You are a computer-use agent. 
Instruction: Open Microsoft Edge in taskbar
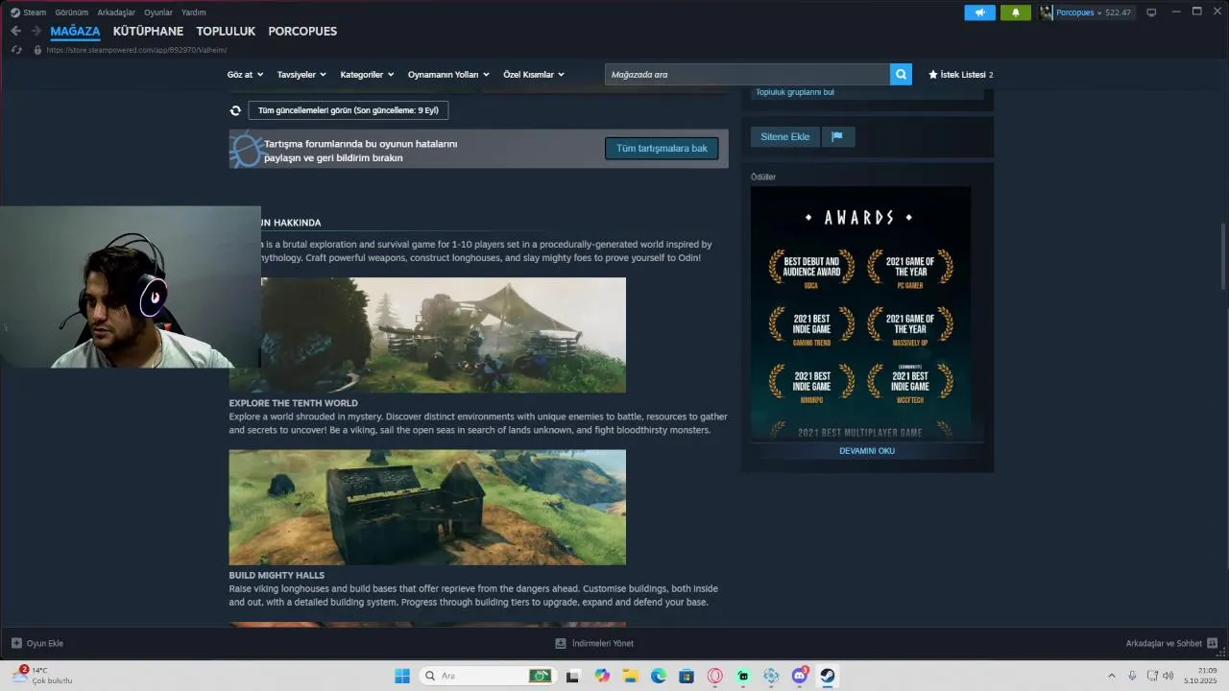(x=659, y=676)
